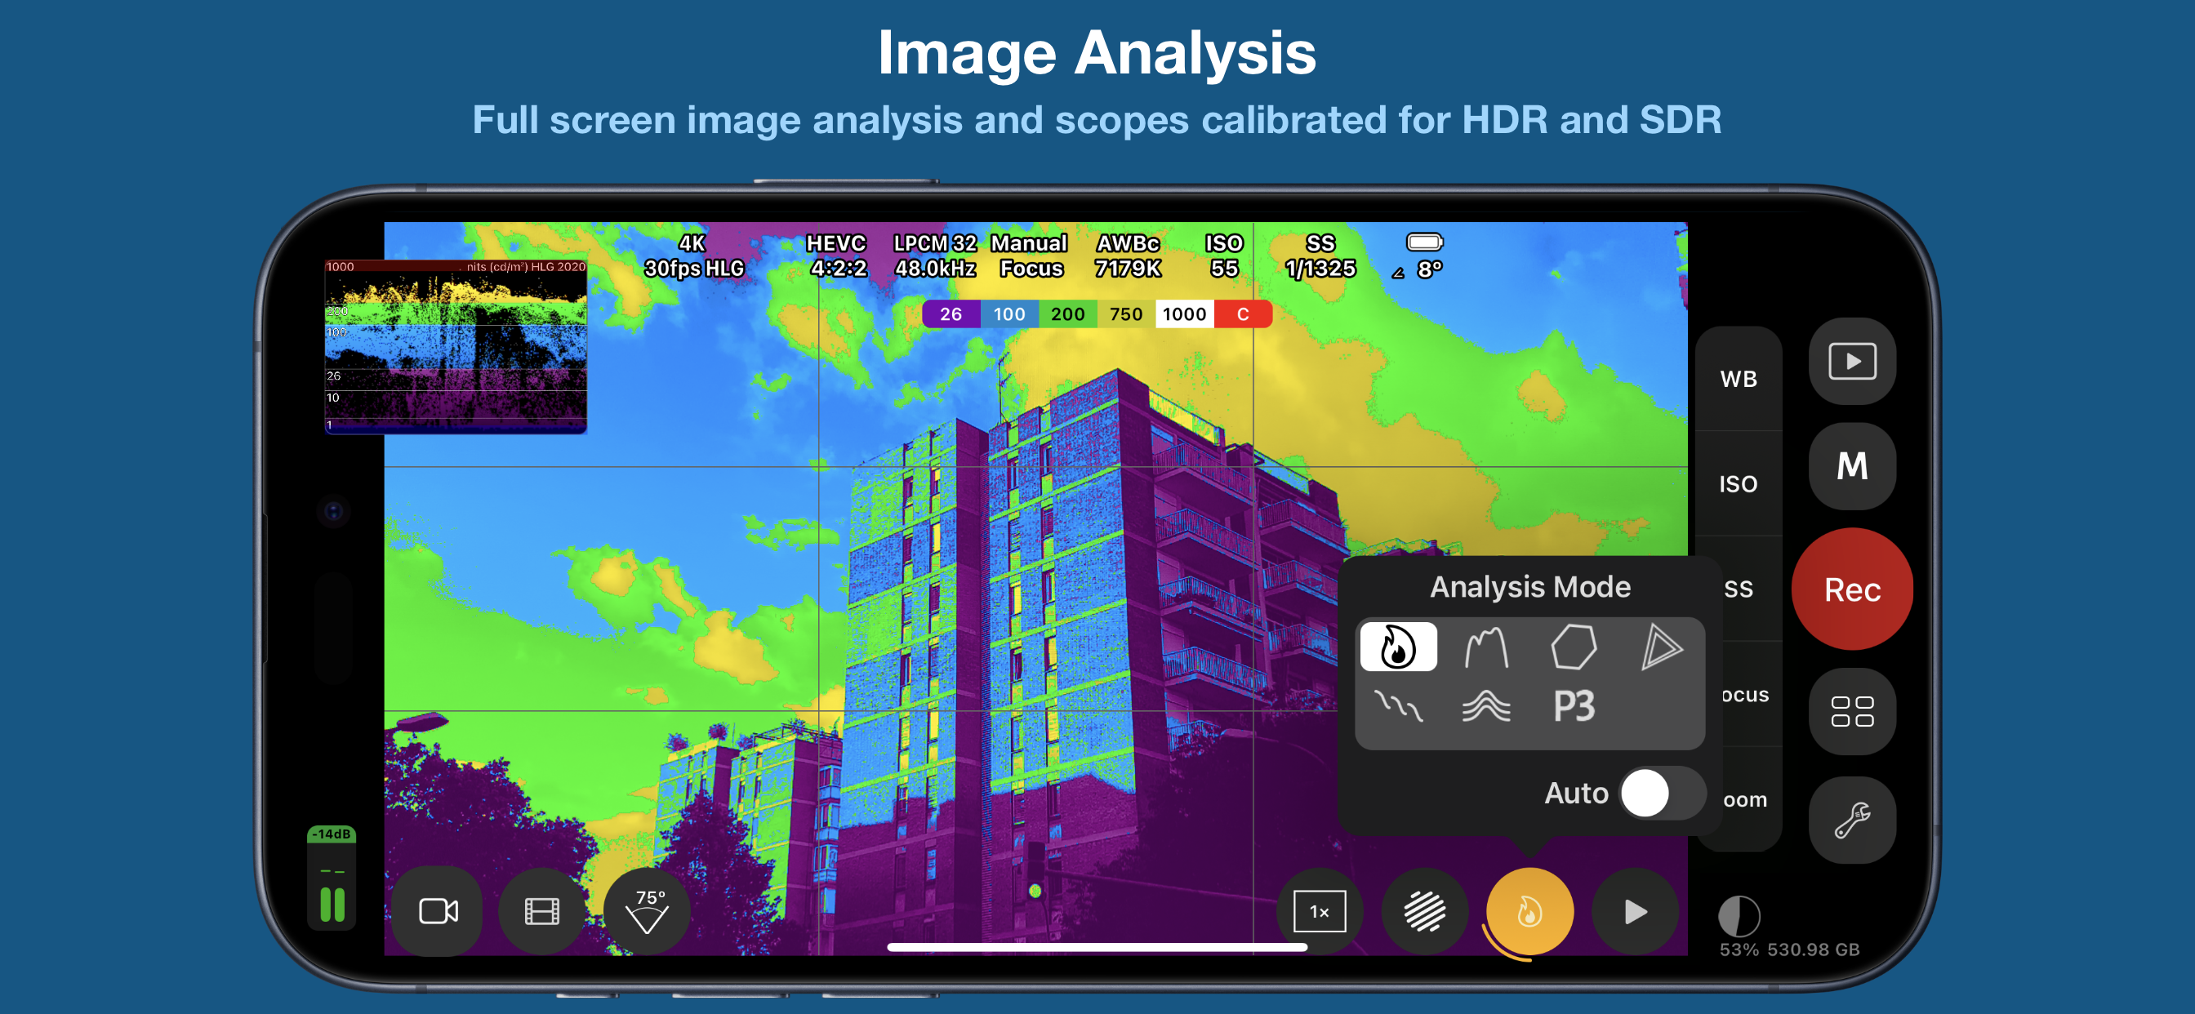
Task: Open the four-square grid layout button
Action: click(x=1851, y=710)
